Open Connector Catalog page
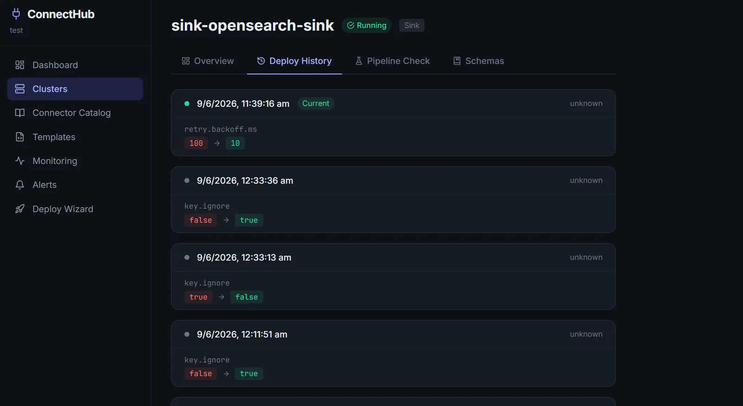 click(x=75, y=113)
